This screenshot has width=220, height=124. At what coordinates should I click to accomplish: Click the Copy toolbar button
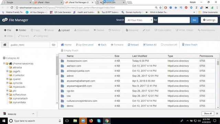tap(35, 30)
